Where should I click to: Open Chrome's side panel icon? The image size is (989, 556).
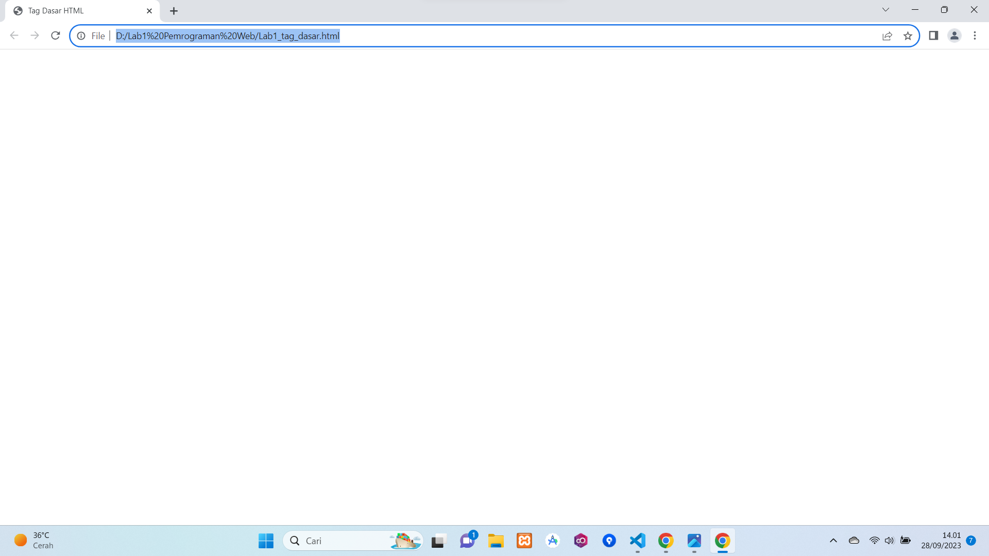click(933, 36)
